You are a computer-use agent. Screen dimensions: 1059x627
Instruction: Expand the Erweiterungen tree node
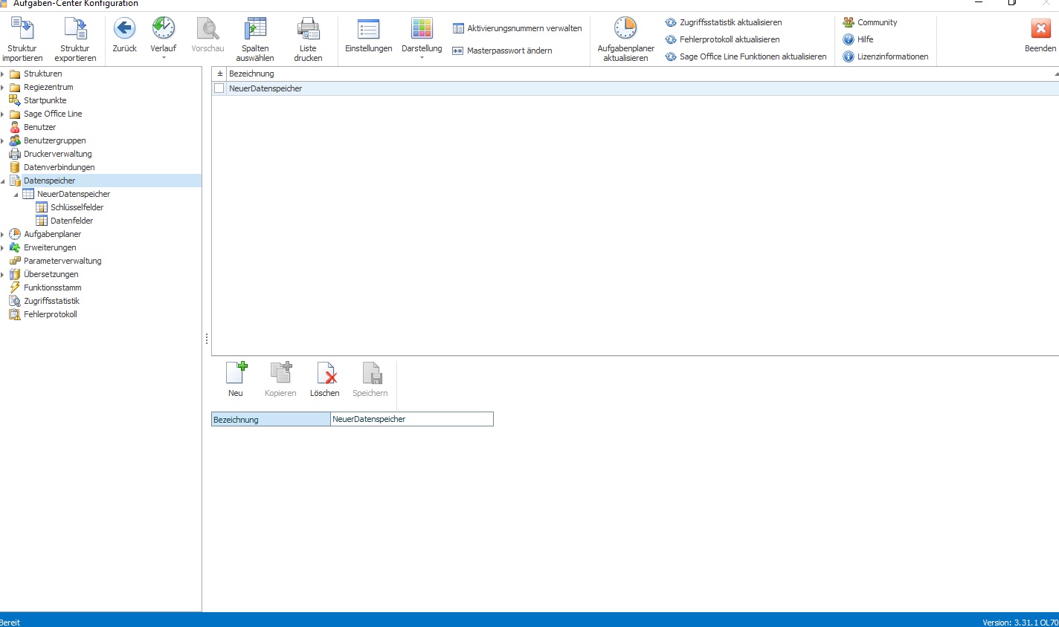3,247
